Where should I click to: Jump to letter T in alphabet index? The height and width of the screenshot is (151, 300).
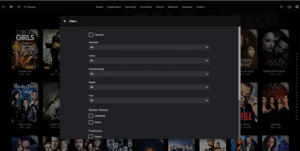click(x=297, y=113)
